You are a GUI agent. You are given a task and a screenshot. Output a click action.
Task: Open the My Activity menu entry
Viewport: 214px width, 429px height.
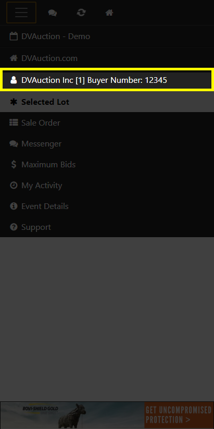[107, 185]
